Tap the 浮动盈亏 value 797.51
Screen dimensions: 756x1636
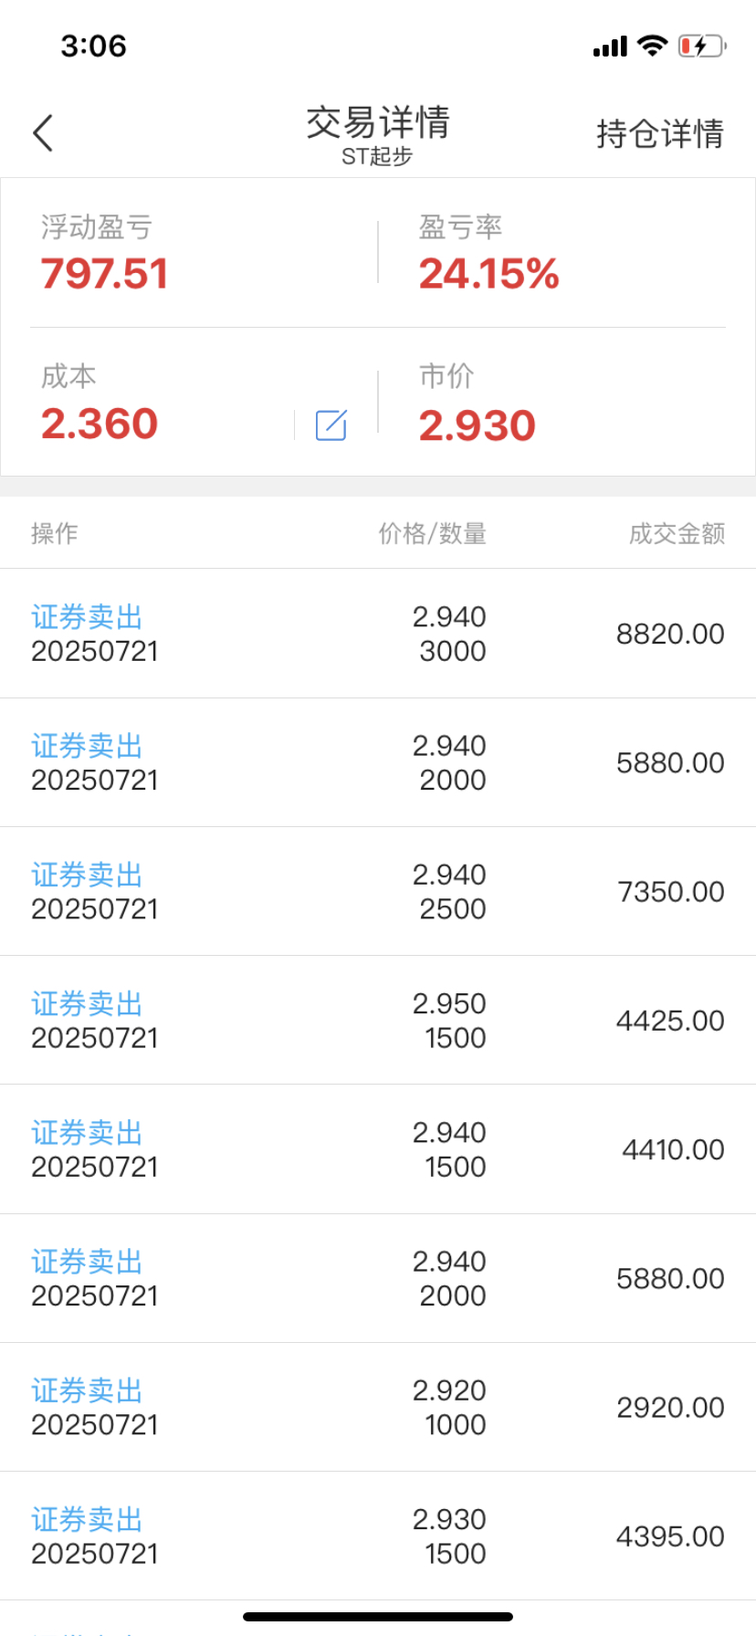(x=104, y=274)
